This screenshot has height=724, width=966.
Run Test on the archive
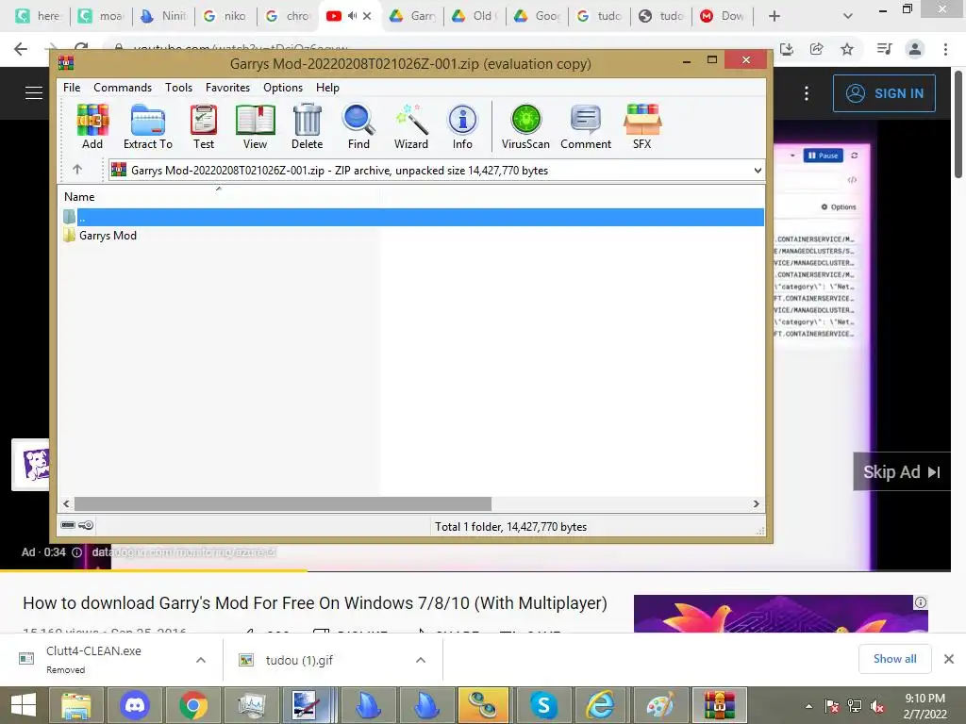204,126
